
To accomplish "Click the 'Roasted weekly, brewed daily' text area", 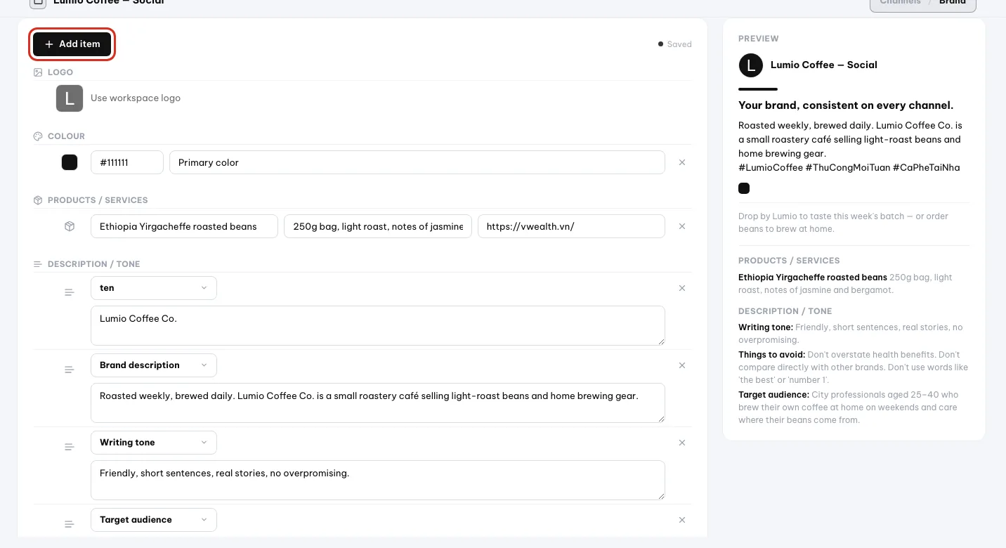I will tap(378, 403).
